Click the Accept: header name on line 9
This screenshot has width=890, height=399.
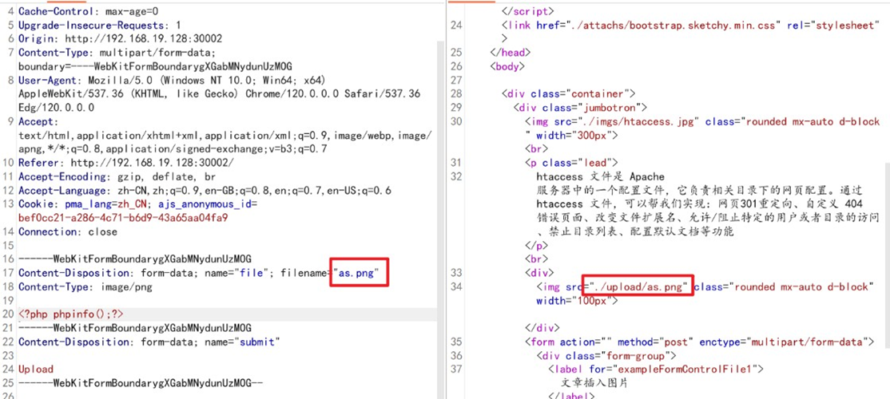(38, 121)
